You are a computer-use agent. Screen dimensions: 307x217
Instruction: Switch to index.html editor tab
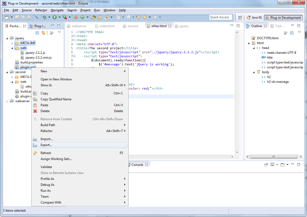(x=105, y=26)
